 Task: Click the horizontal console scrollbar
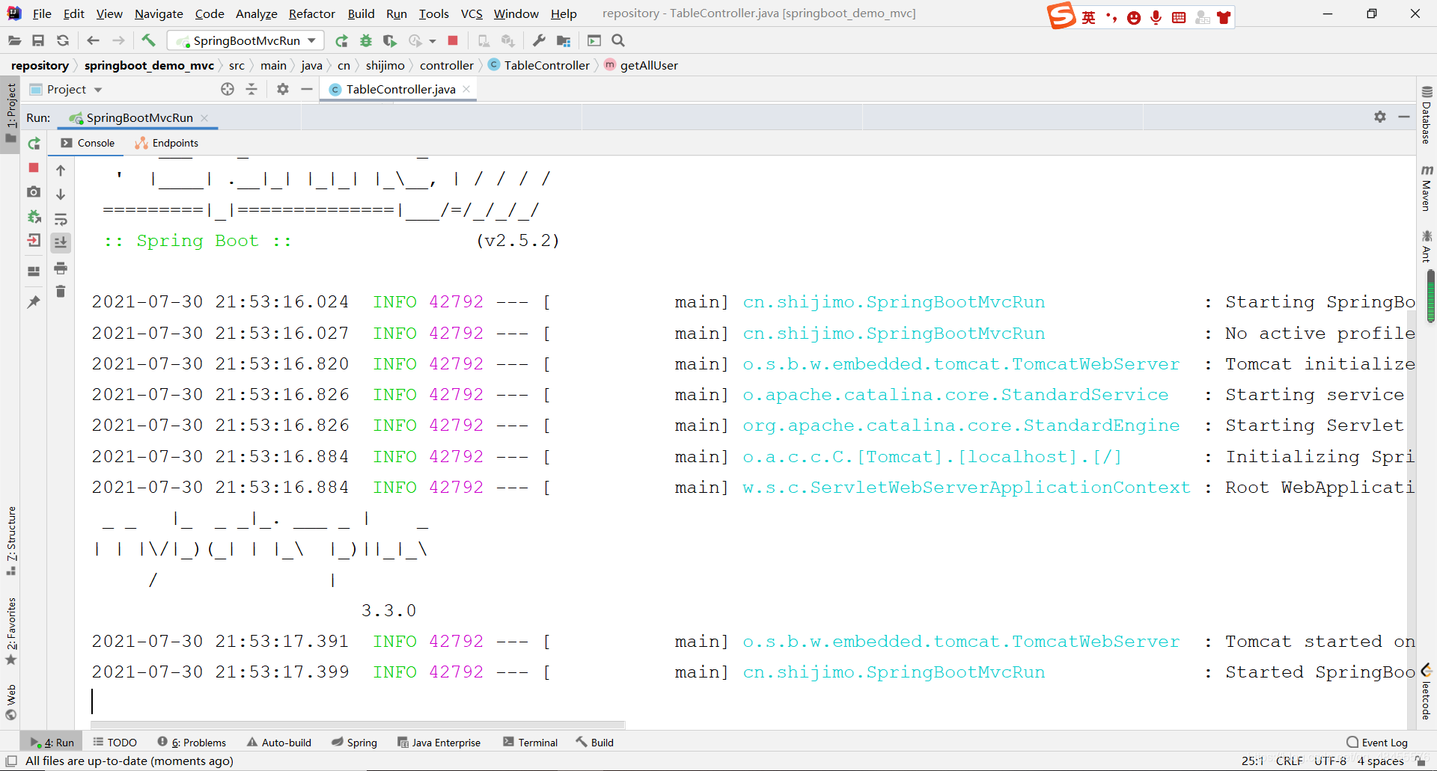click(358, 725)
